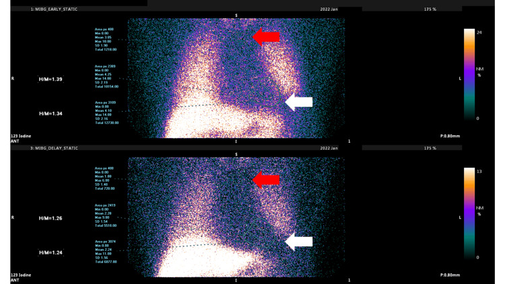
Task: Click the Area px 2419 entry
Action: 105,205
